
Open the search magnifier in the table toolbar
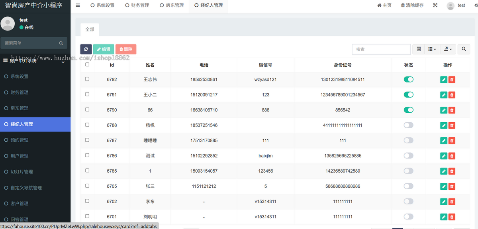coord(463,49)
